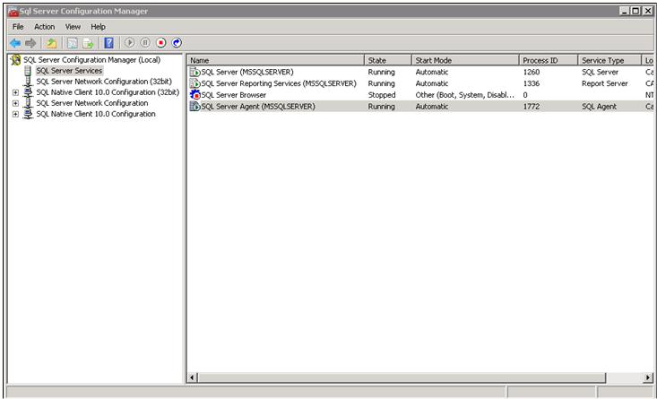The height and width of the screenshot is (399, 657).
Task: Click the horizontal scrollbar thumb
Action: 402,377
